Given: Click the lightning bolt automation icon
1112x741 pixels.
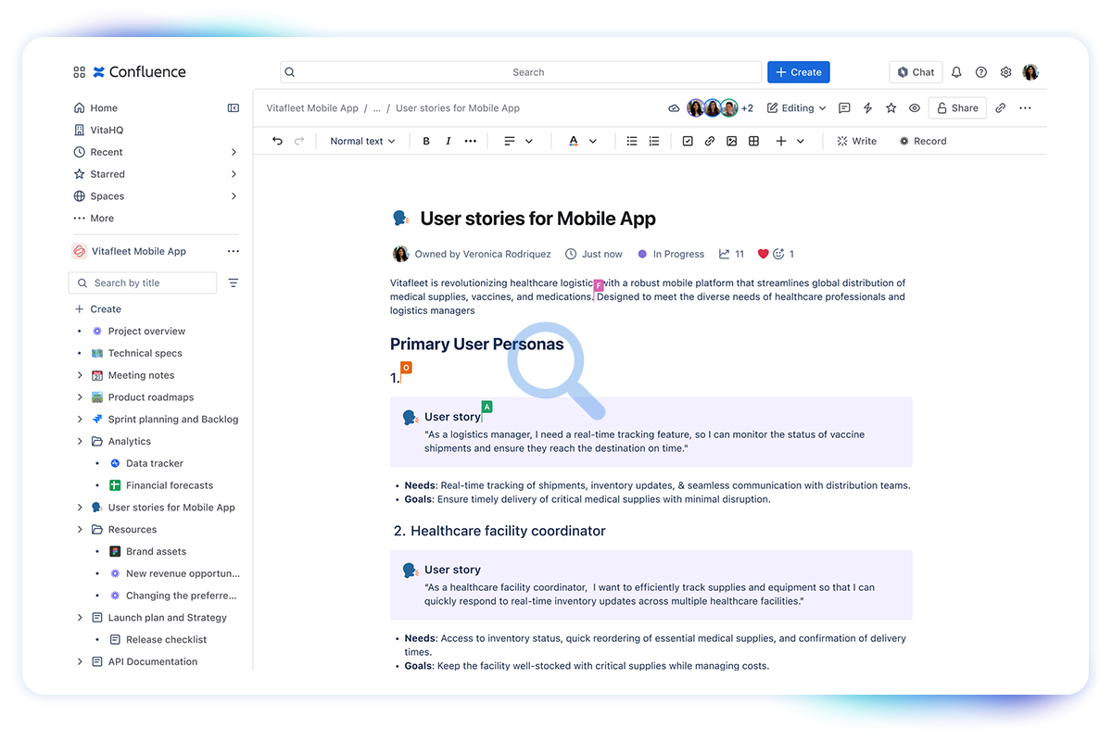Looking at the screenshot, I should (868, 108).
